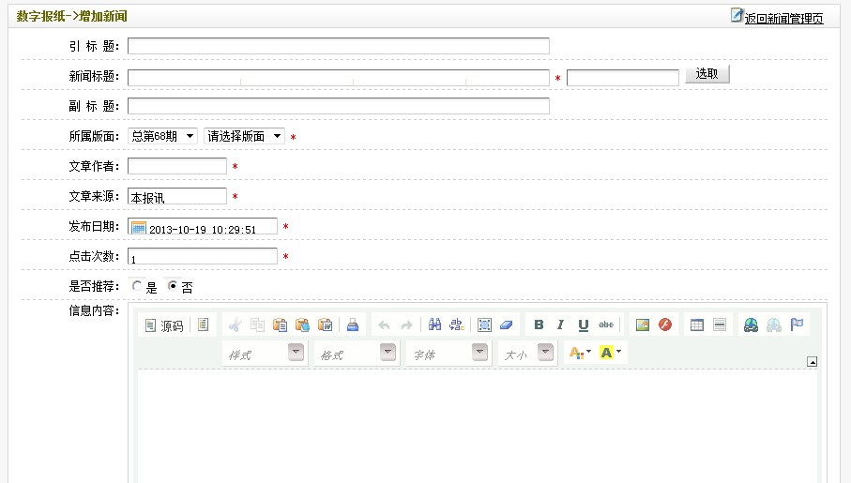The width and height of the screenshot is (851, 483).
Task: Click the remove link icon
Action: point(774,325)
